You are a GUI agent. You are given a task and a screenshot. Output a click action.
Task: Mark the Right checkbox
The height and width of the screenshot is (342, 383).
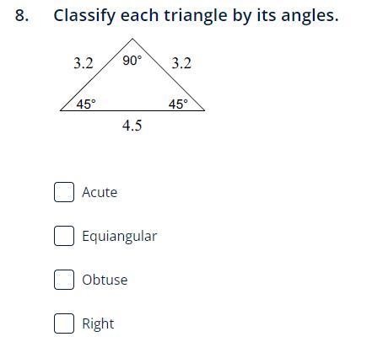click(x=64, y=323)
